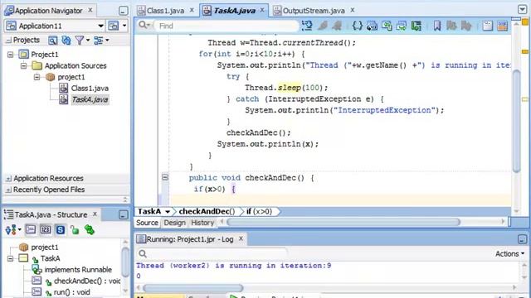The image size is (531, 298).
Task: Open the Application11 selector dropdown
Action: point(100,26)
